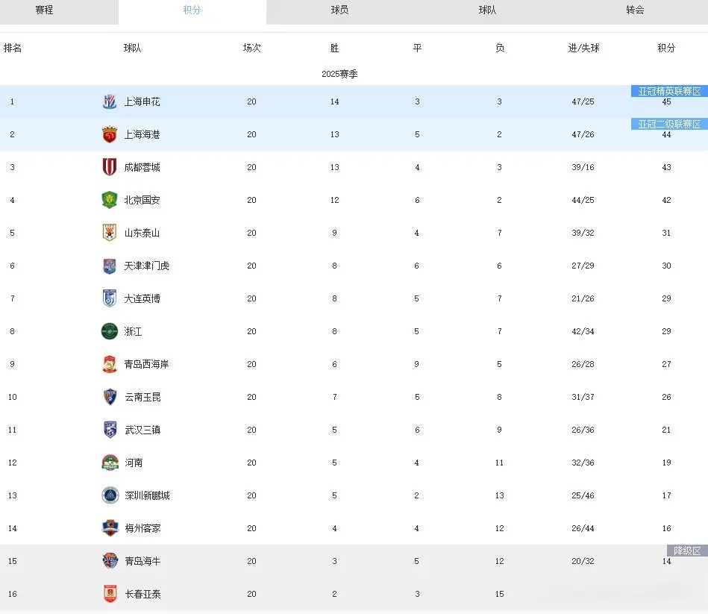Click the 云南玉昆 club crest icon
The width and height of the screenshot is (708, 614).
pos(110,398)
